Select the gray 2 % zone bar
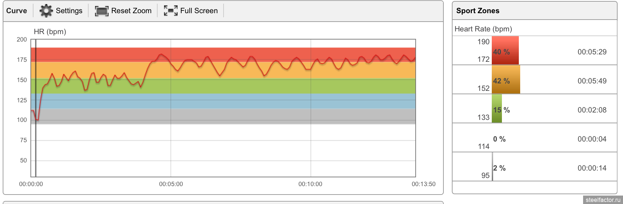 (x=492, y=167)
